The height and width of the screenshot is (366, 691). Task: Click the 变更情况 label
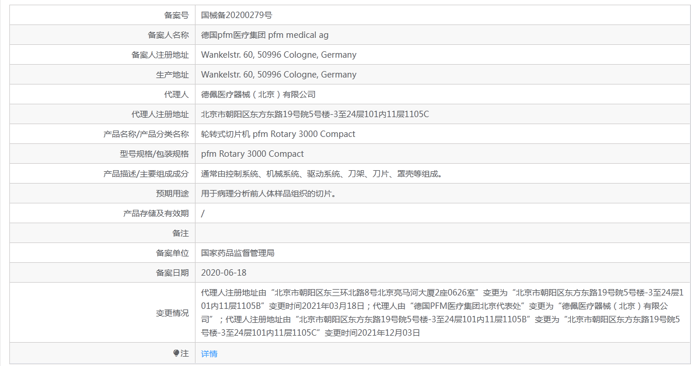(x=172, y=313)
